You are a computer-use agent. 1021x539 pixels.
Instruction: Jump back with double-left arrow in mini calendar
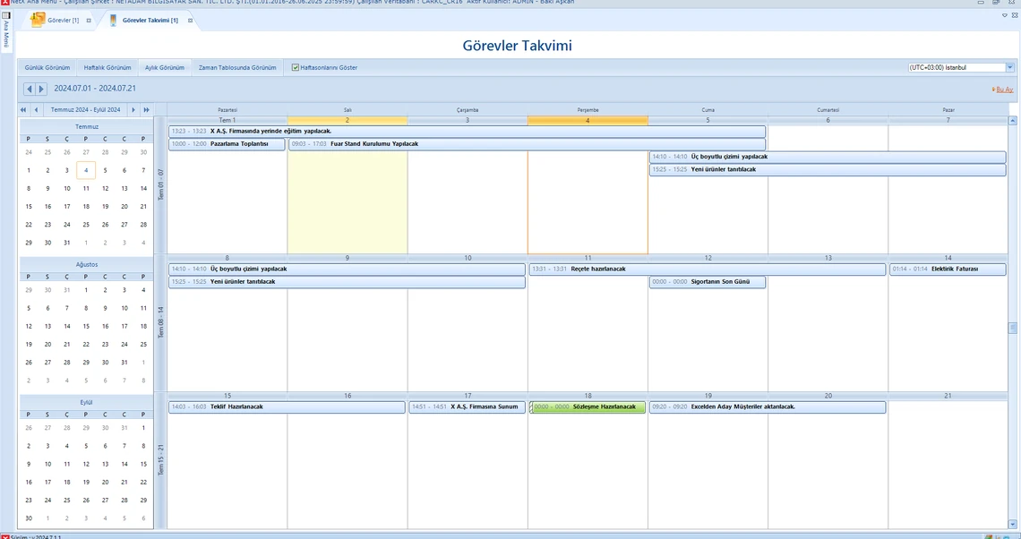click(x=24, y=109)
